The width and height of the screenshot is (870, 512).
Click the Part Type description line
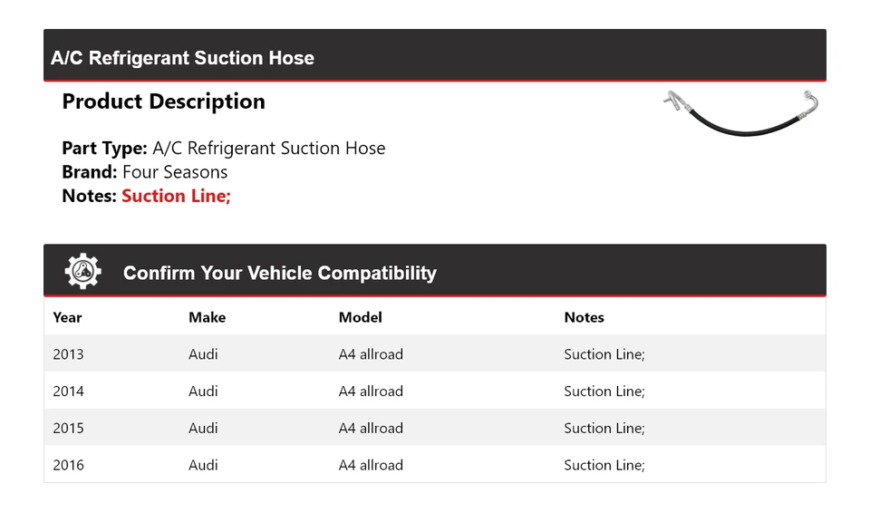[x=223, y=149]
